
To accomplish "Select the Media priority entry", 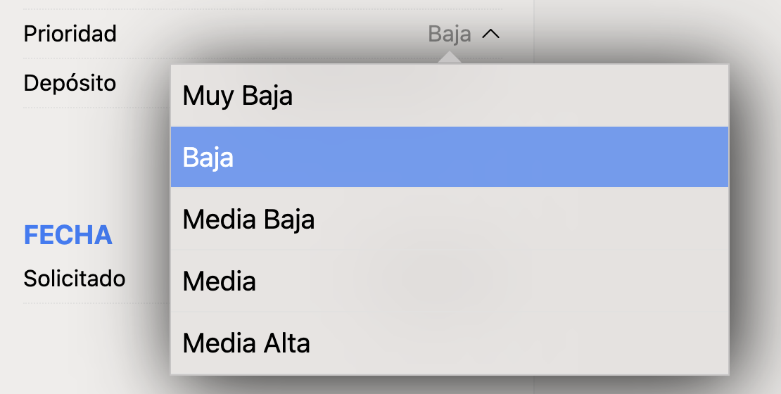I will click(x=219, y=281).
